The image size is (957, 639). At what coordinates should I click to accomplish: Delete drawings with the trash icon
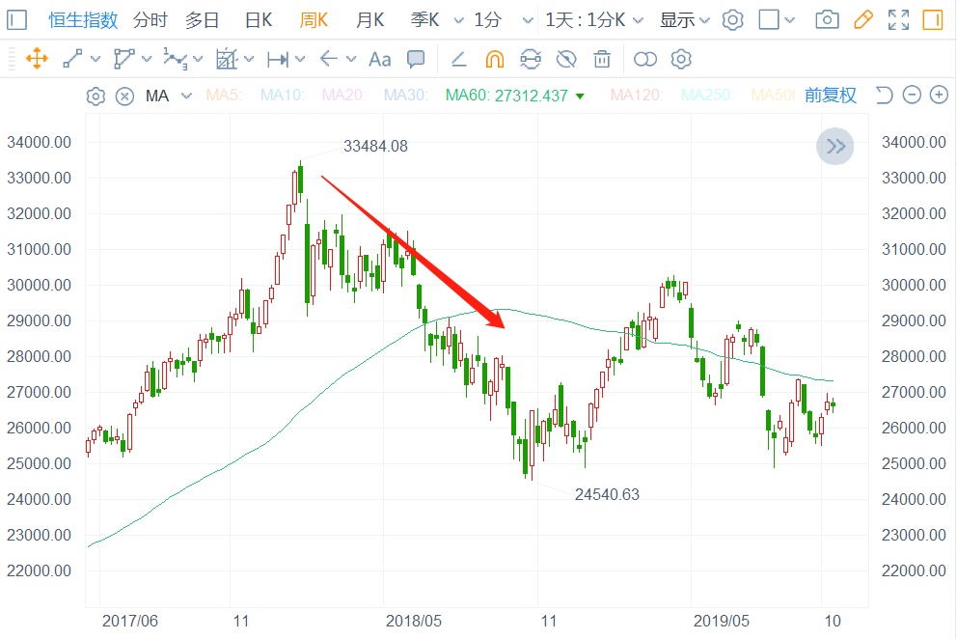coord(602,59)
